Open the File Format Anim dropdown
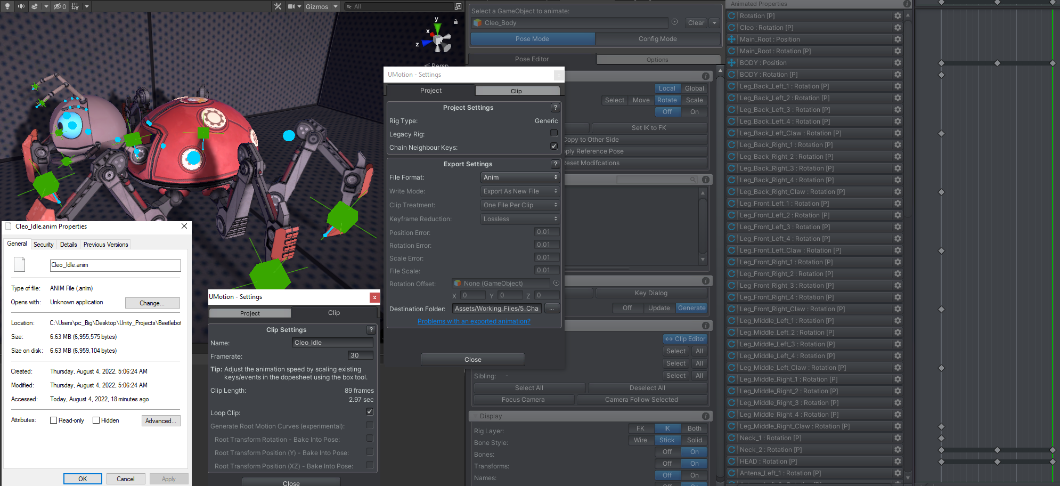This screenshot has width=1060, height=486. [x=520, y=177]
